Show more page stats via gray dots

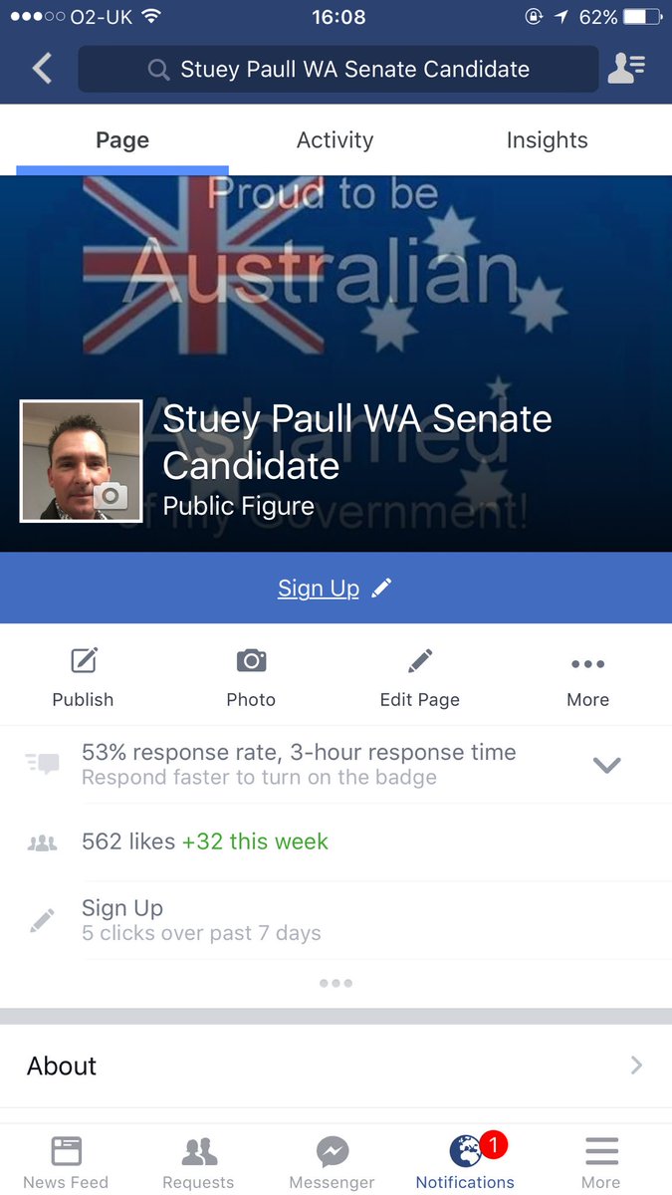point(336,983)
